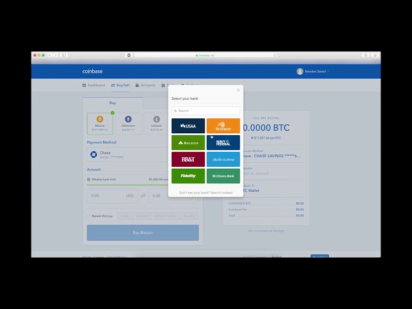Viewport: 412px width, 309px height.
Task: Select the Bitcoin currency option
Action: [x=100, y=124]
